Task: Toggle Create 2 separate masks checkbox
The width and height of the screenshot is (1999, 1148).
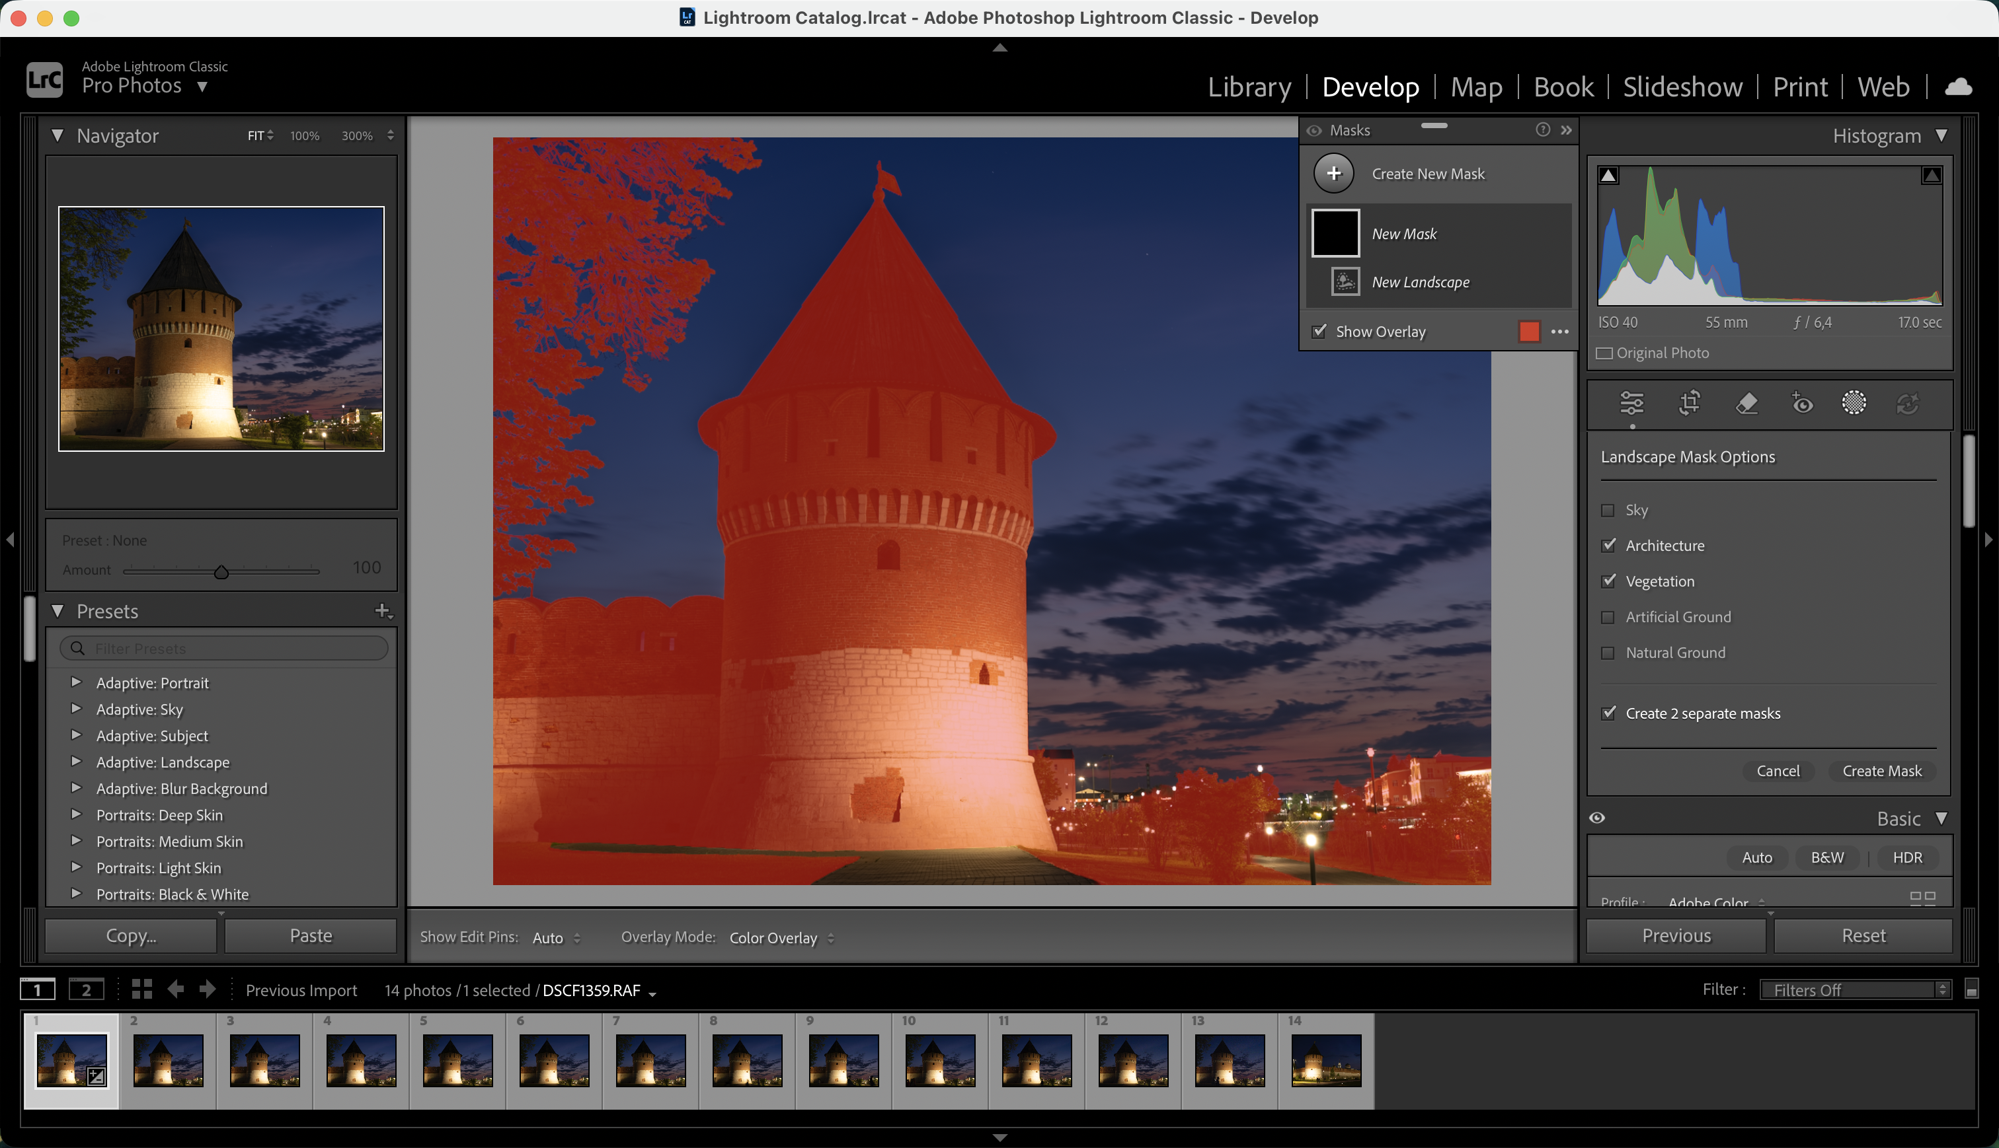Action: coord(1608,713)
